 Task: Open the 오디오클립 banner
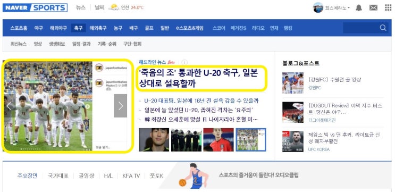click(258, 175)
